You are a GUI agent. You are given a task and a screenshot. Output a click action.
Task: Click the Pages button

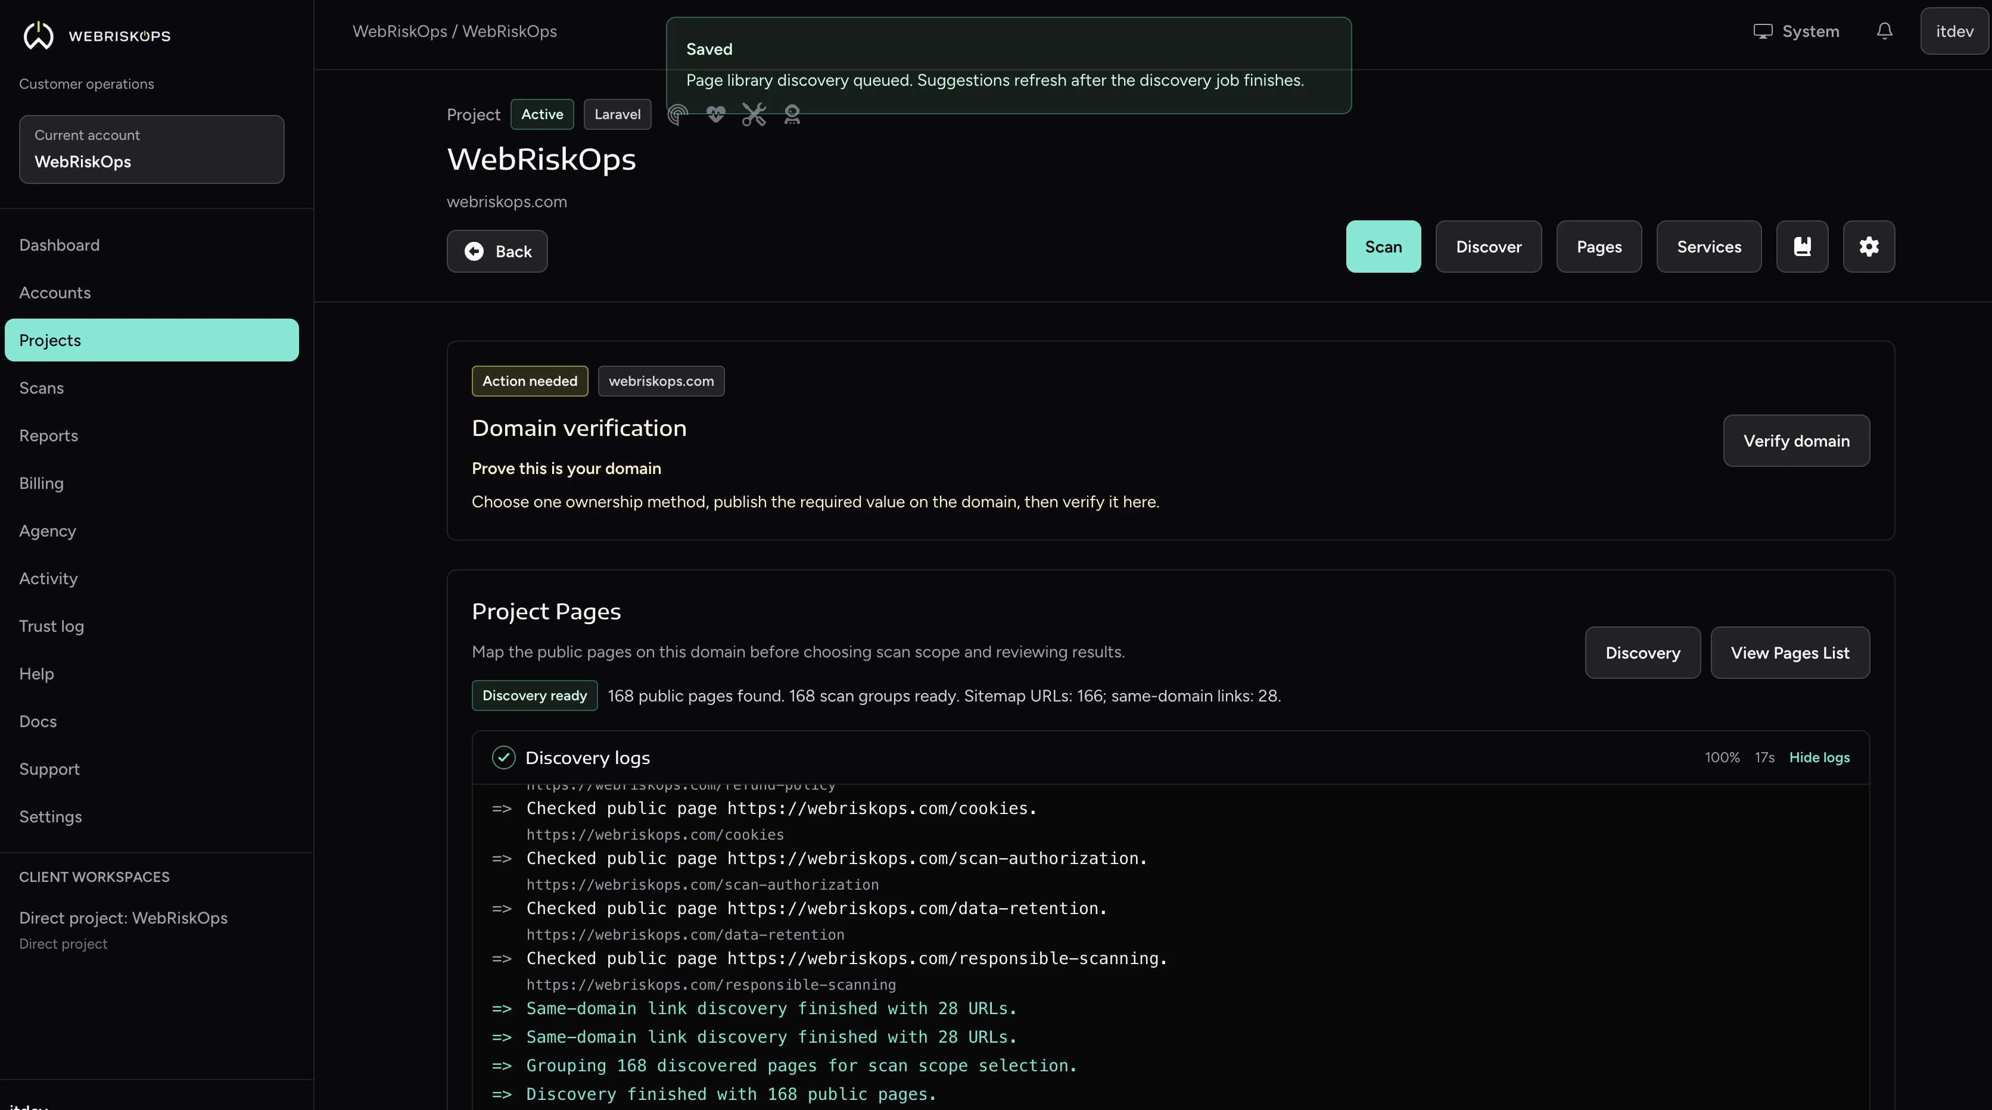point(1598,247)
